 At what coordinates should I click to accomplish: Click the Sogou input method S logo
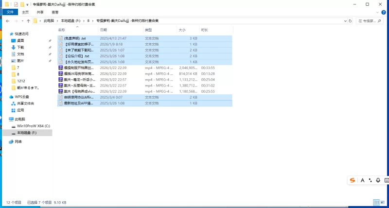[x=353, y=180]
